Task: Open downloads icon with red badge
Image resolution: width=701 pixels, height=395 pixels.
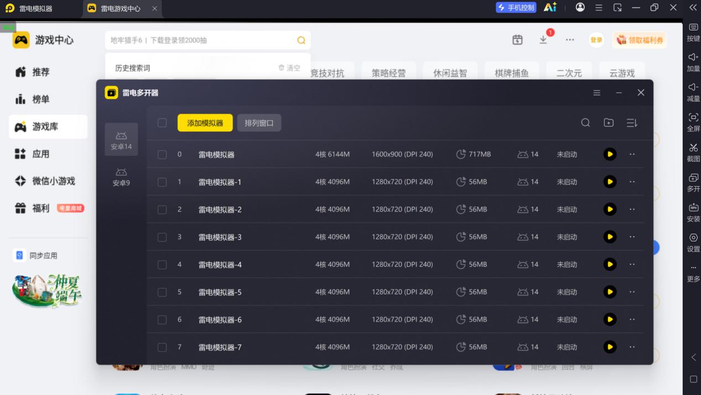Action: pyautogui.click(x=544, y=39)
